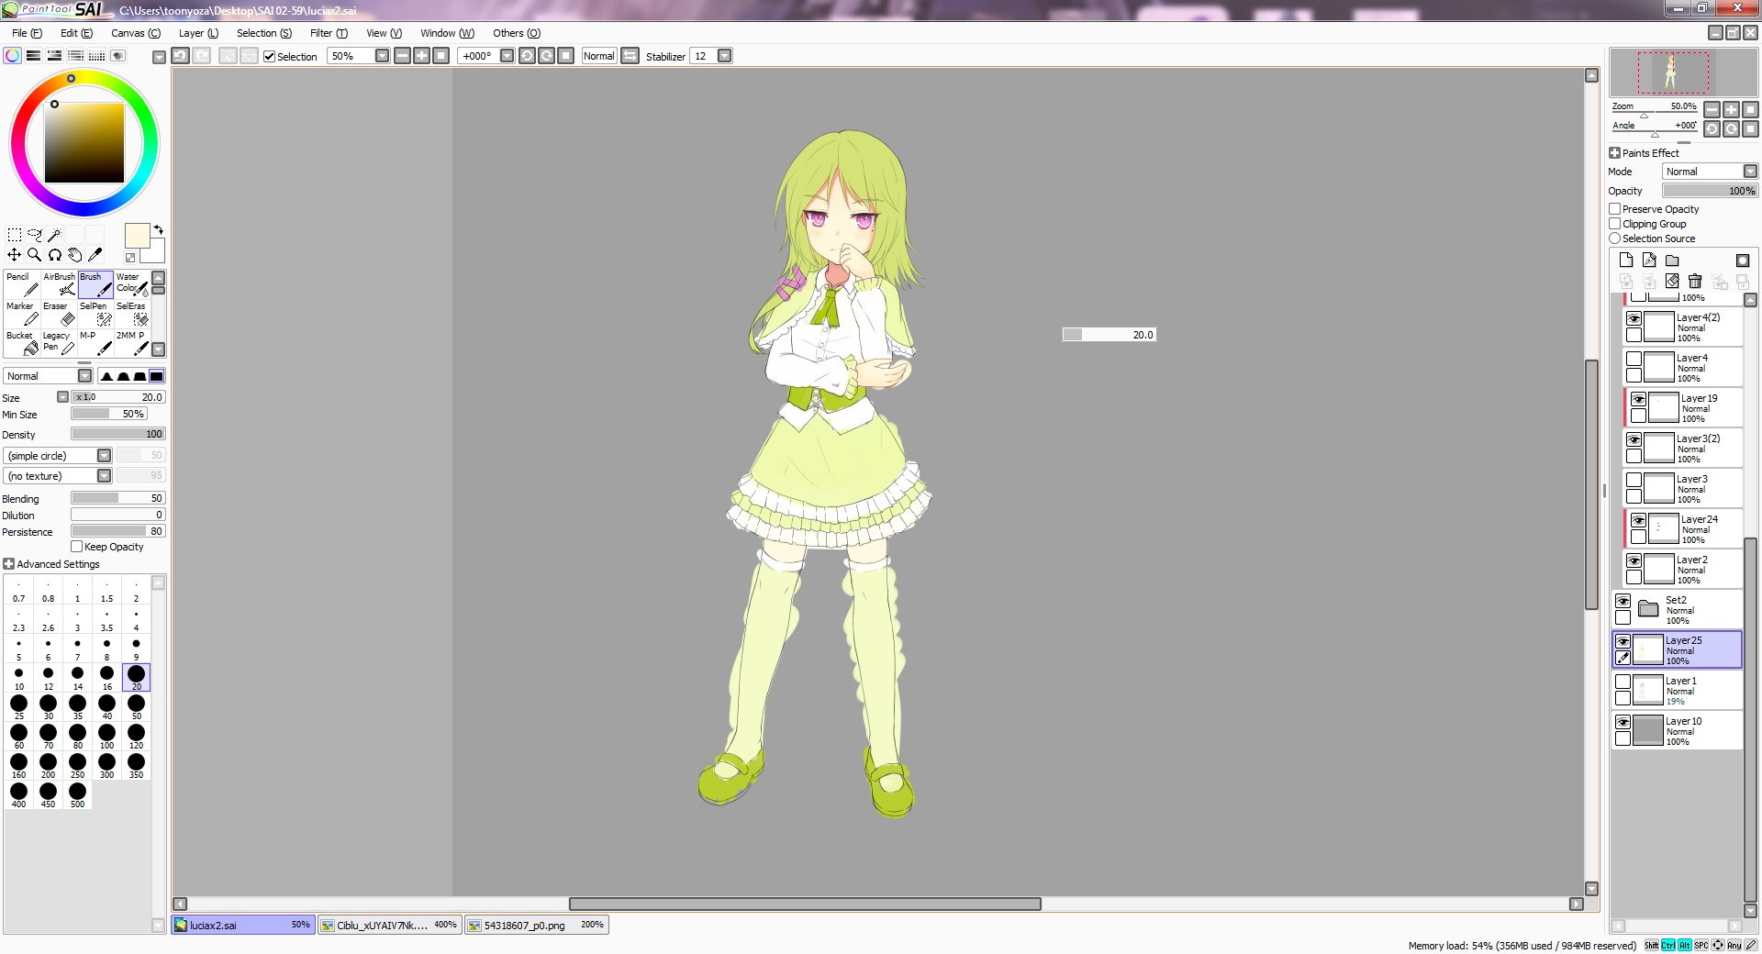Screen dimensions: 1762x954
Task: Open the Filter menu
Action: 329,33
